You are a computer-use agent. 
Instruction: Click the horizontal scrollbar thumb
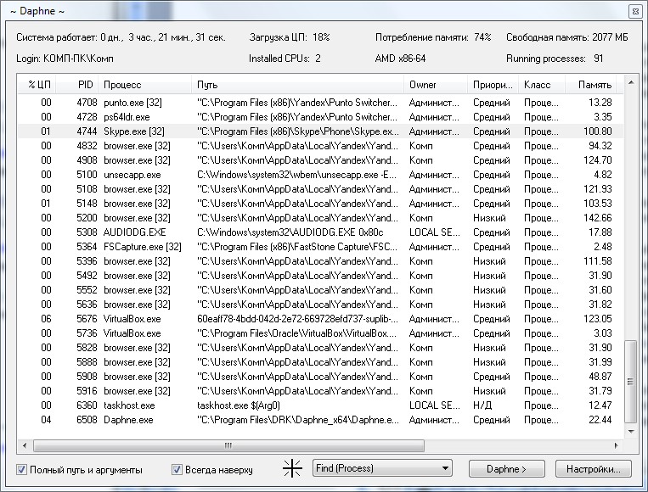(228, 445)
